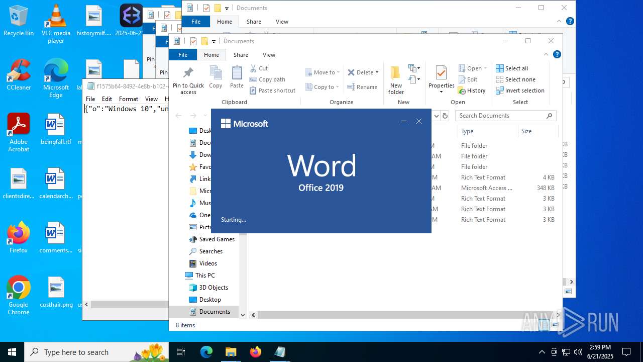The height and width of the screenshot is (362, 643).
Task: Collapse the ribbon with the chevron
Action: (546, 54)
